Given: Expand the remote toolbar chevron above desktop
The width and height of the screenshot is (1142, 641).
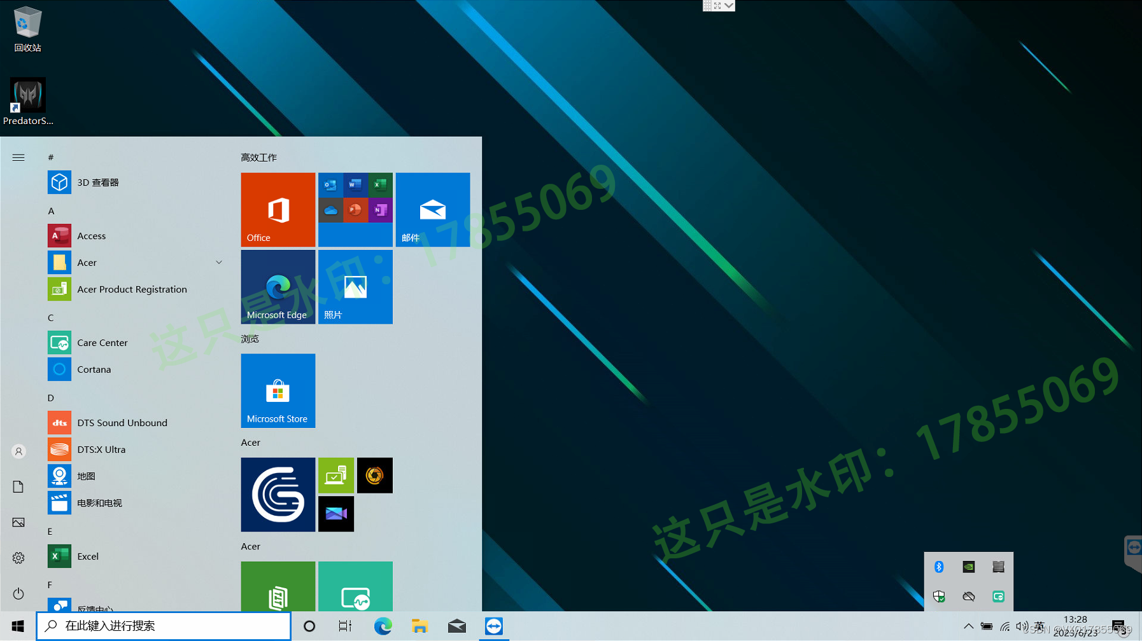Looking at the screenshot, I should tap(729, 6).
